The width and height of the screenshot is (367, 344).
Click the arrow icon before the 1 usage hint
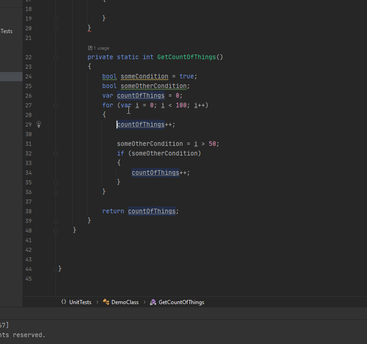point(89,48)
